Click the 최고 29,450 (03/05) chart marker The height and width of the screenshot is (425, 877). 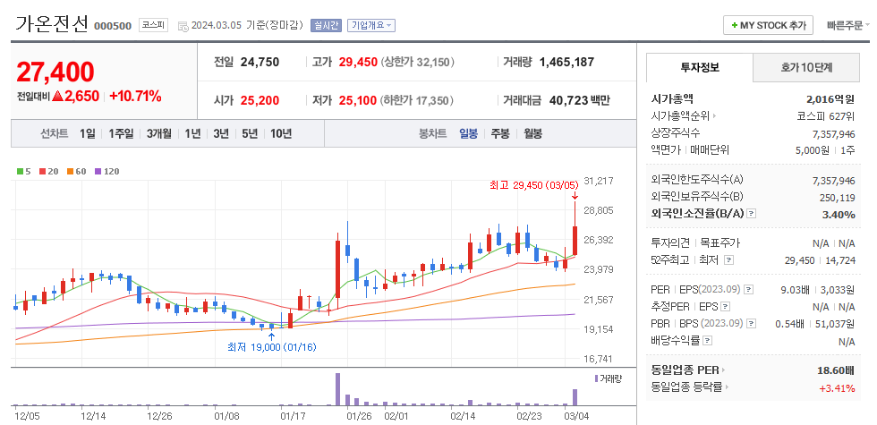tap(533, 185)
